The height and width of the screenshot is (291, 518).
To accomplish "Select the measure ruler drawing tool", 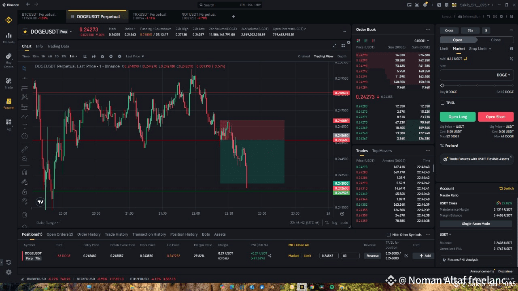I will [25, 149].
